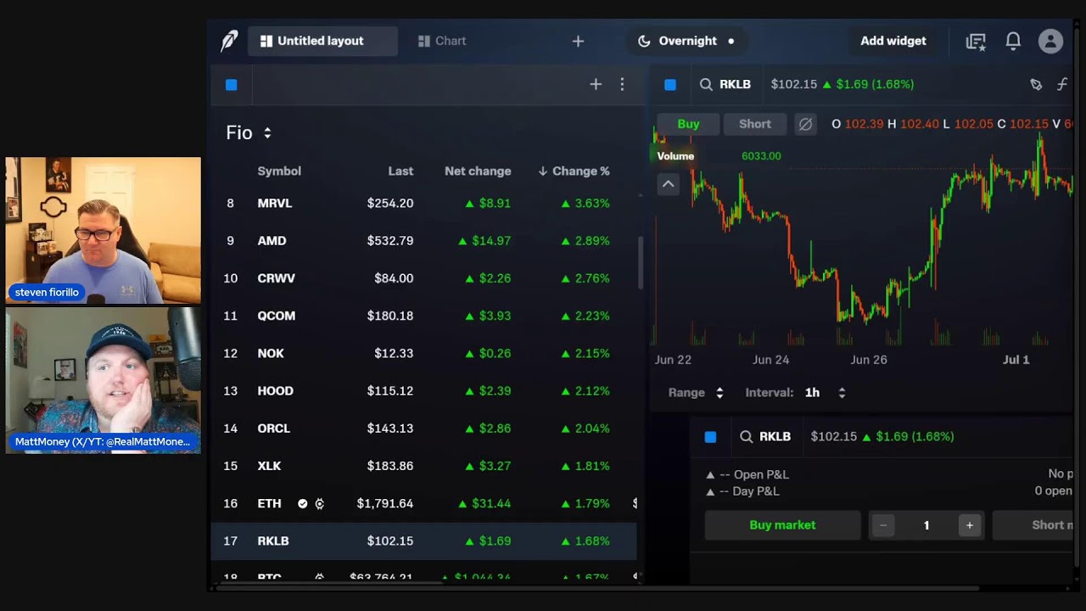Click the crypto coin icon on ETH row
Viewport: 1086px width, 611px height.
[x=320, y=503]
